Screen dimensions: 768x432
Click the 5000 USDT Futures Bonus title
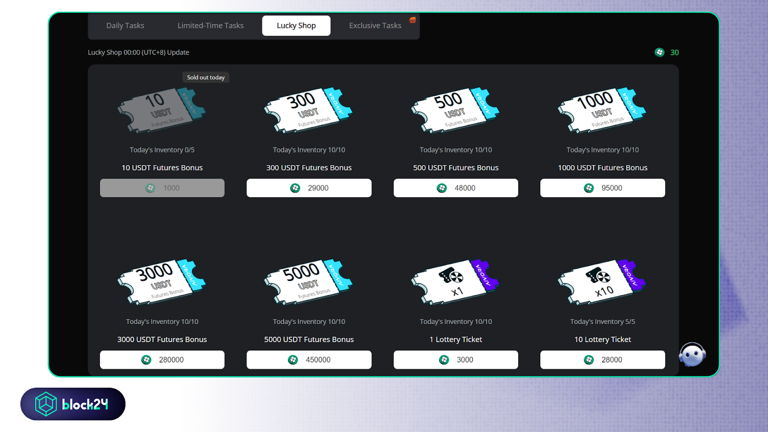[309, 339]
